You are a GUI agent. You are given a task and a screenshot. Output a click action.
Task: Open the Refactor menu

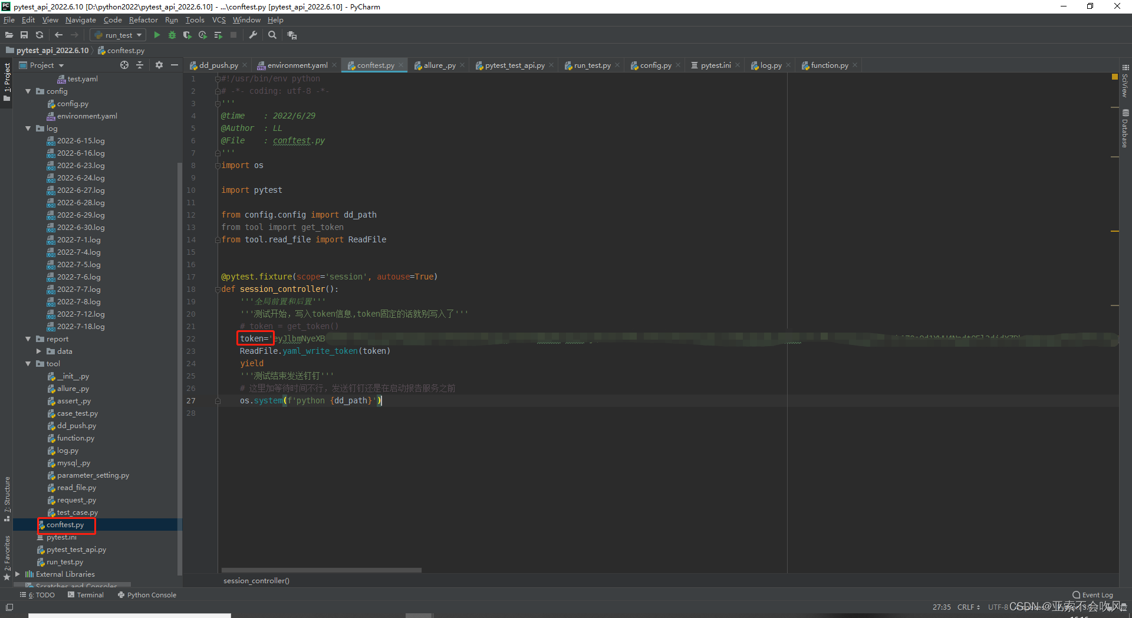143,20
